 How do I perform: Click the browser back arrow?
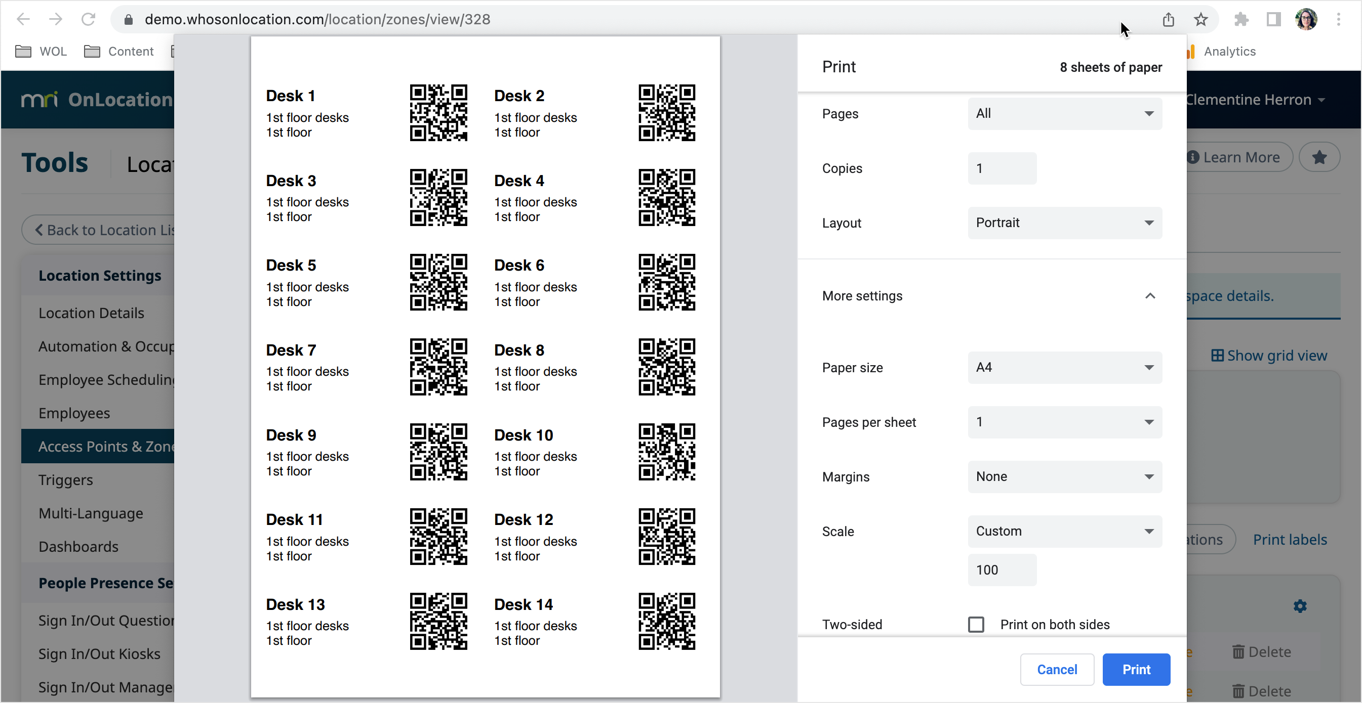[x=23, y=20]
